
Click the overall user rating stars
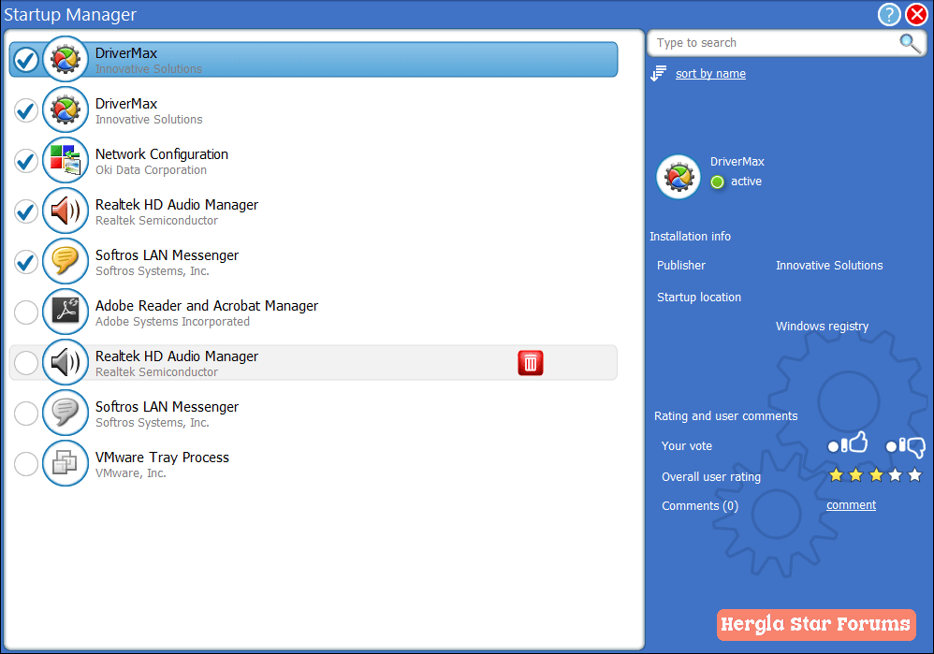click(875, 476)
